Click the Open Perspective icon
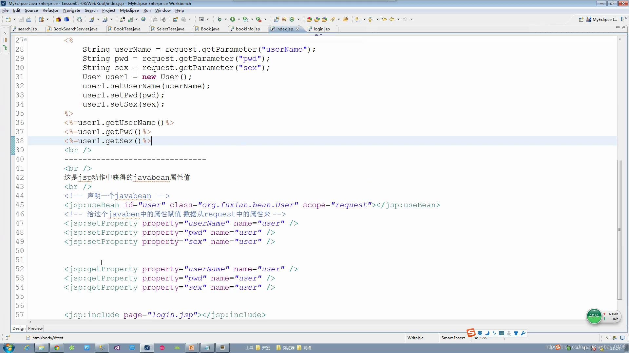Image resolution: width=629 pixels, height=353 pixels. click(x=581, y=19)
